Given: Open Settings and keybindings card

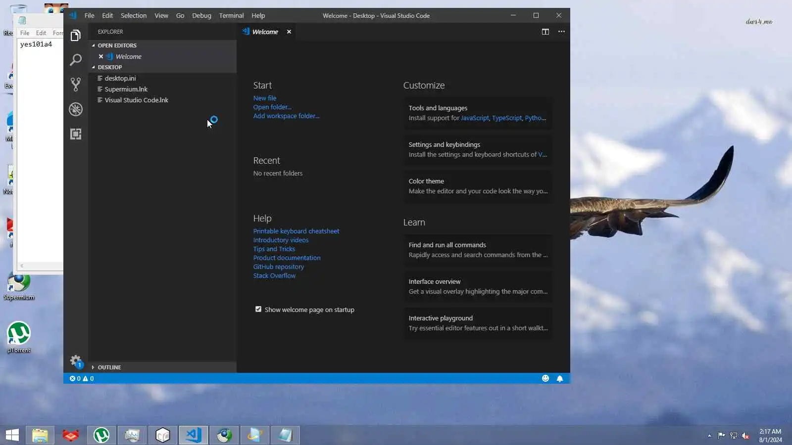Looking at the screenshot, I should [x=478, y=150].
